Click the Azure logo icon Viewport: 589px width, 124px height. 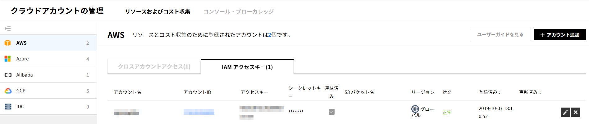(8, 59)
